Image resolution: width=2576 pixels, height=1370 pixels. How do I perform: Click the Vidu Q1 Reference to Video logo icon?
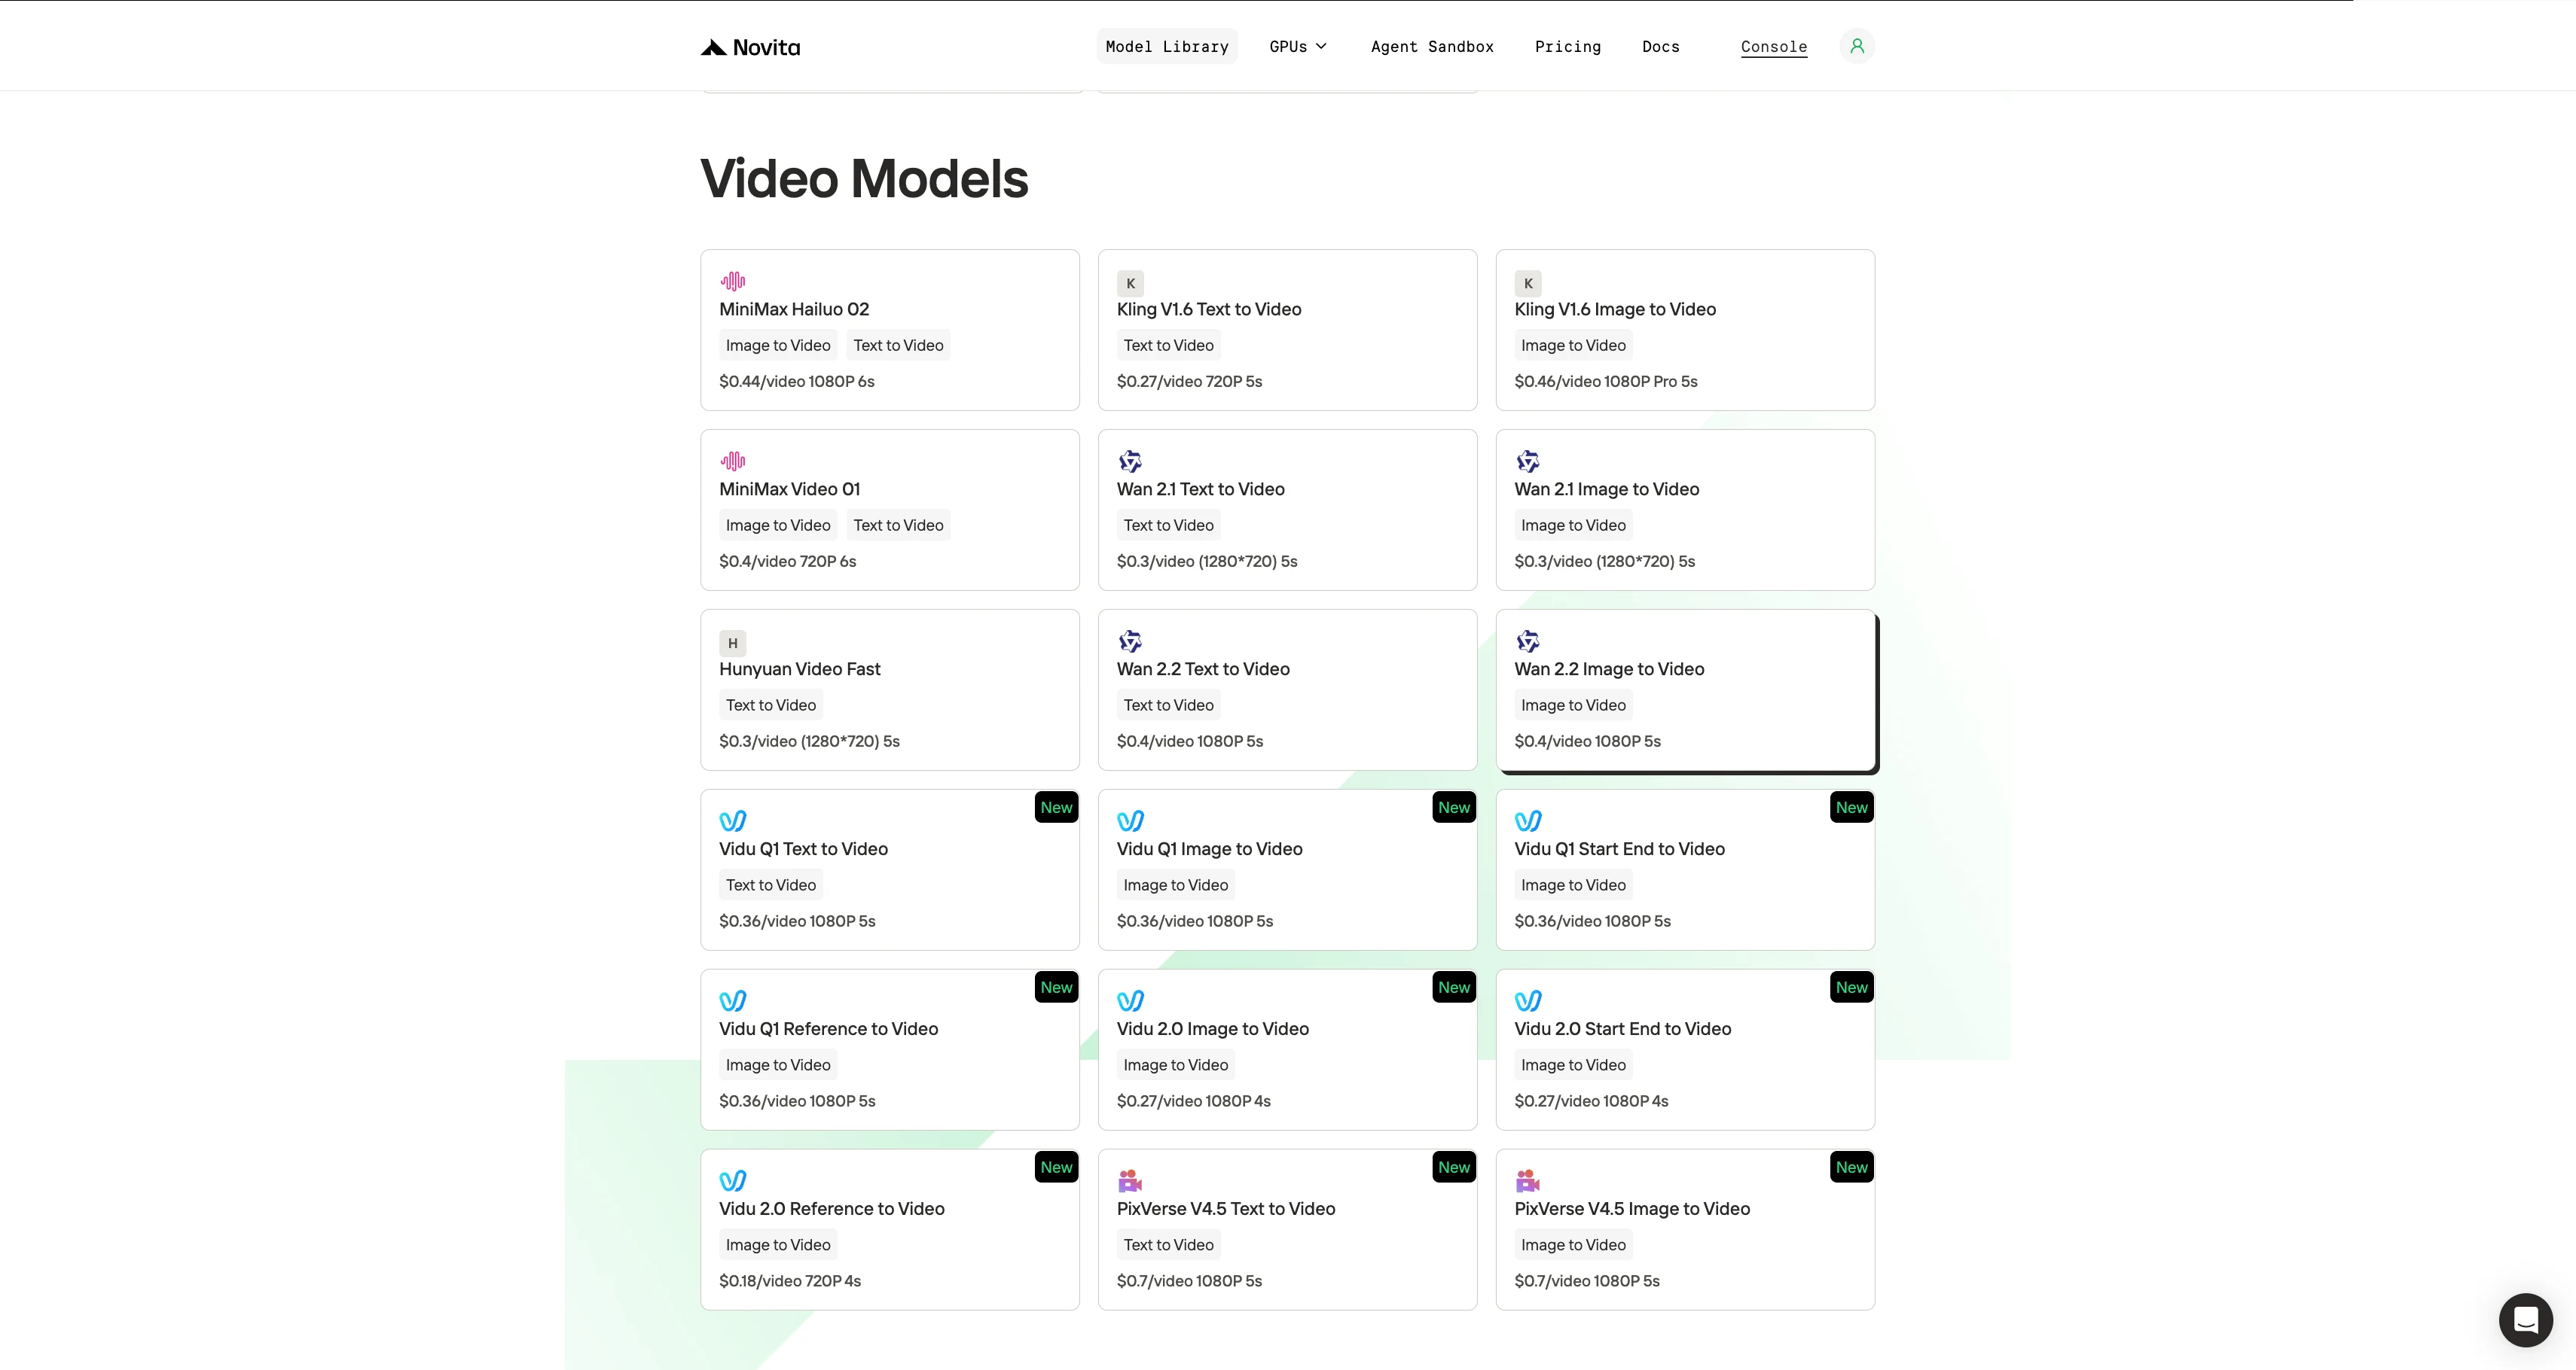[x=733, y=1001]
